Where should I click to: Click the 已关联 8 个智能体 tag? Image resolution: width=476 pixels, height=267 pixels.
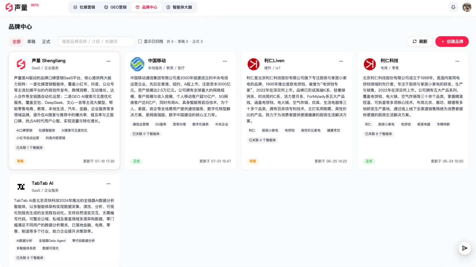tap(30, 258)
